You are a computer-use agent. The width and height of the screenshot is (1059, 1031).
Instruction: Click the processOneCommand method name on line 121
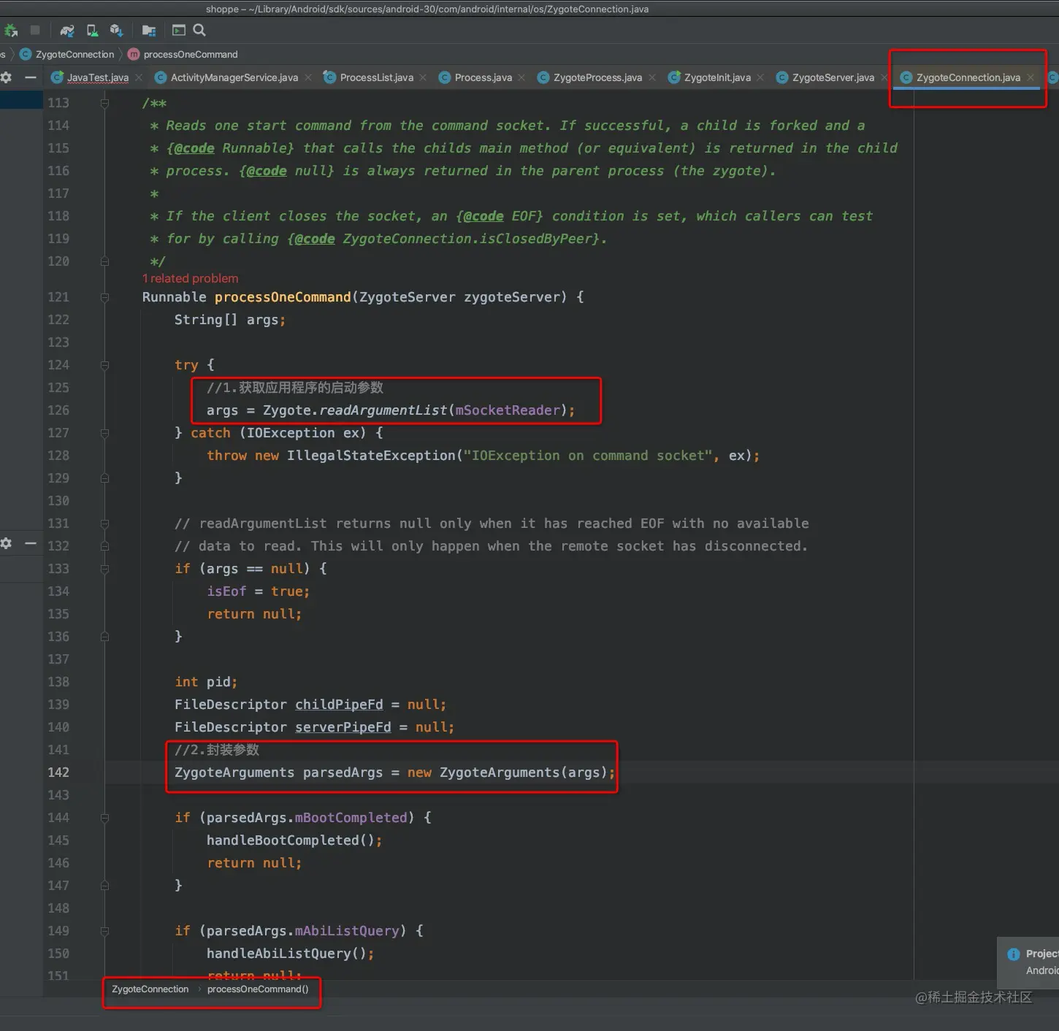click(x=283, y=297)
